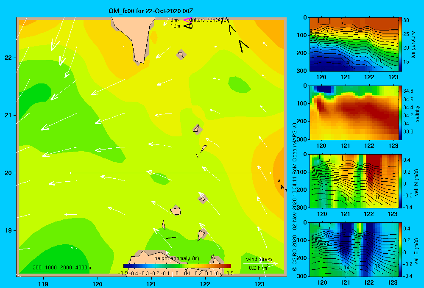424x288 pixels.
Task: Click the '34.8' tick on salinity colorbar
Action: [408, 91]
